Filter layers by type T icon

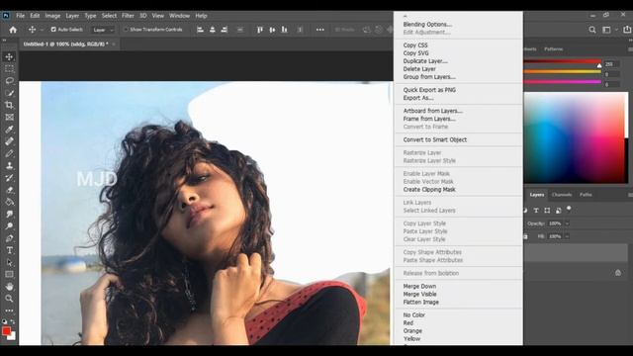[x=536, y=211]
